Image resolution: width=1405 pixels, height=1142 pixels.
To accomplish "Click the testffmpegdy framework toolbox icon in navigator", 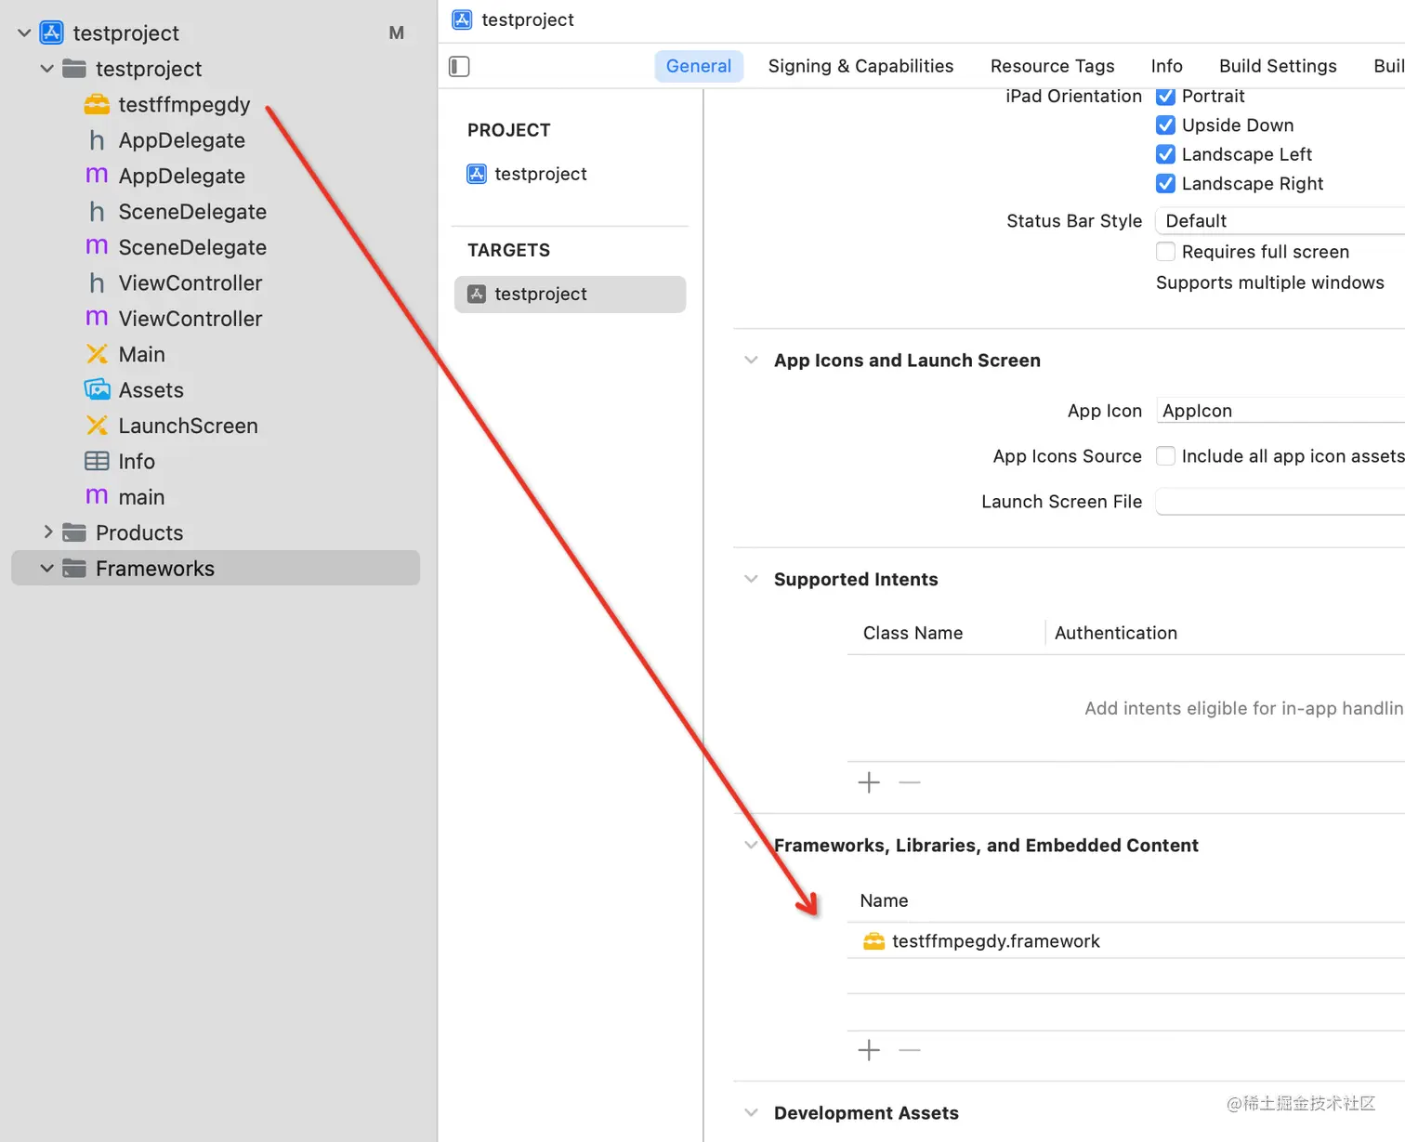I will coord(97,105).
